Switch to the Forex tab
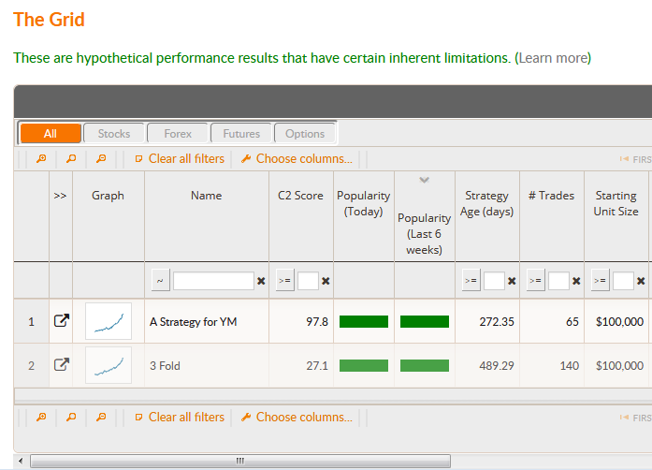Image resolution: width=652 pixels, height=470 pixels. (x=178, y=134)
